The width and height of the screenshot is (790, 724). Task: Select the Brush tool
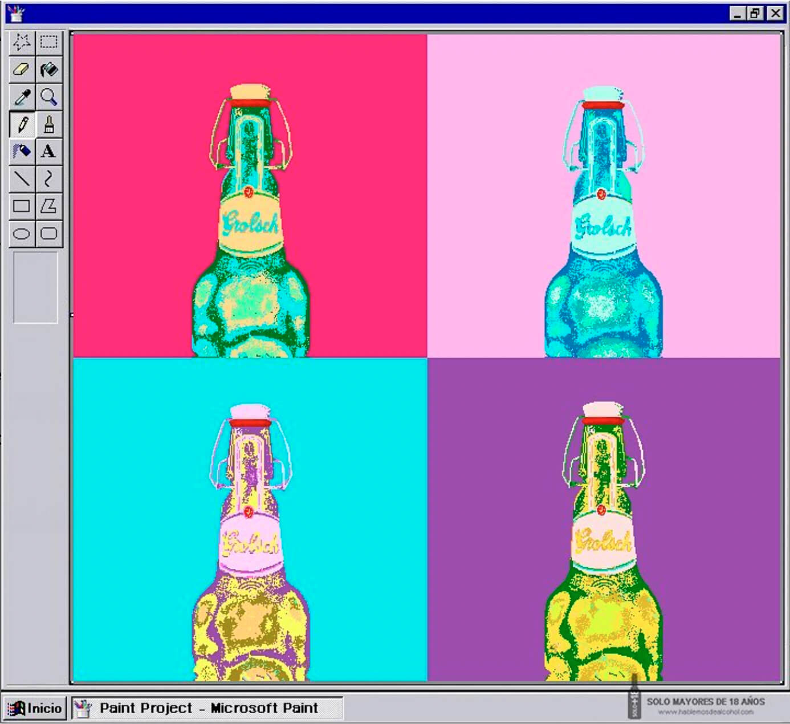[49, 124]
